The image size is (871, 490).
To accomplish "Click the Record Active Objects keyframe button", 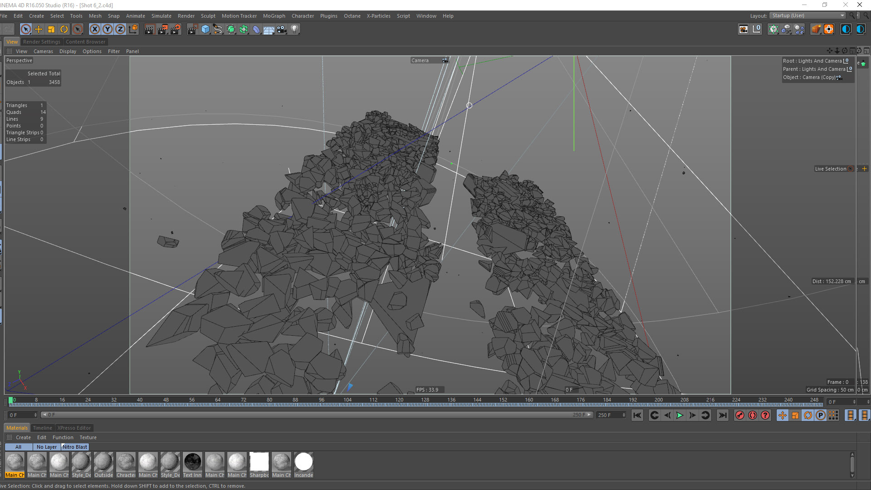I will (740, 415).
